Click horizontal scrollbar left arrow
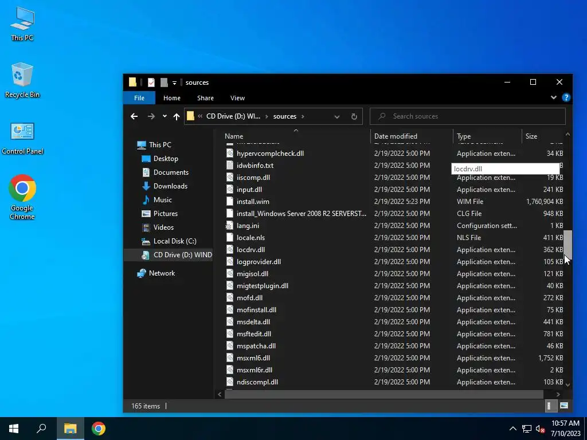The image size is (587, 440). (x=220, y=394)
